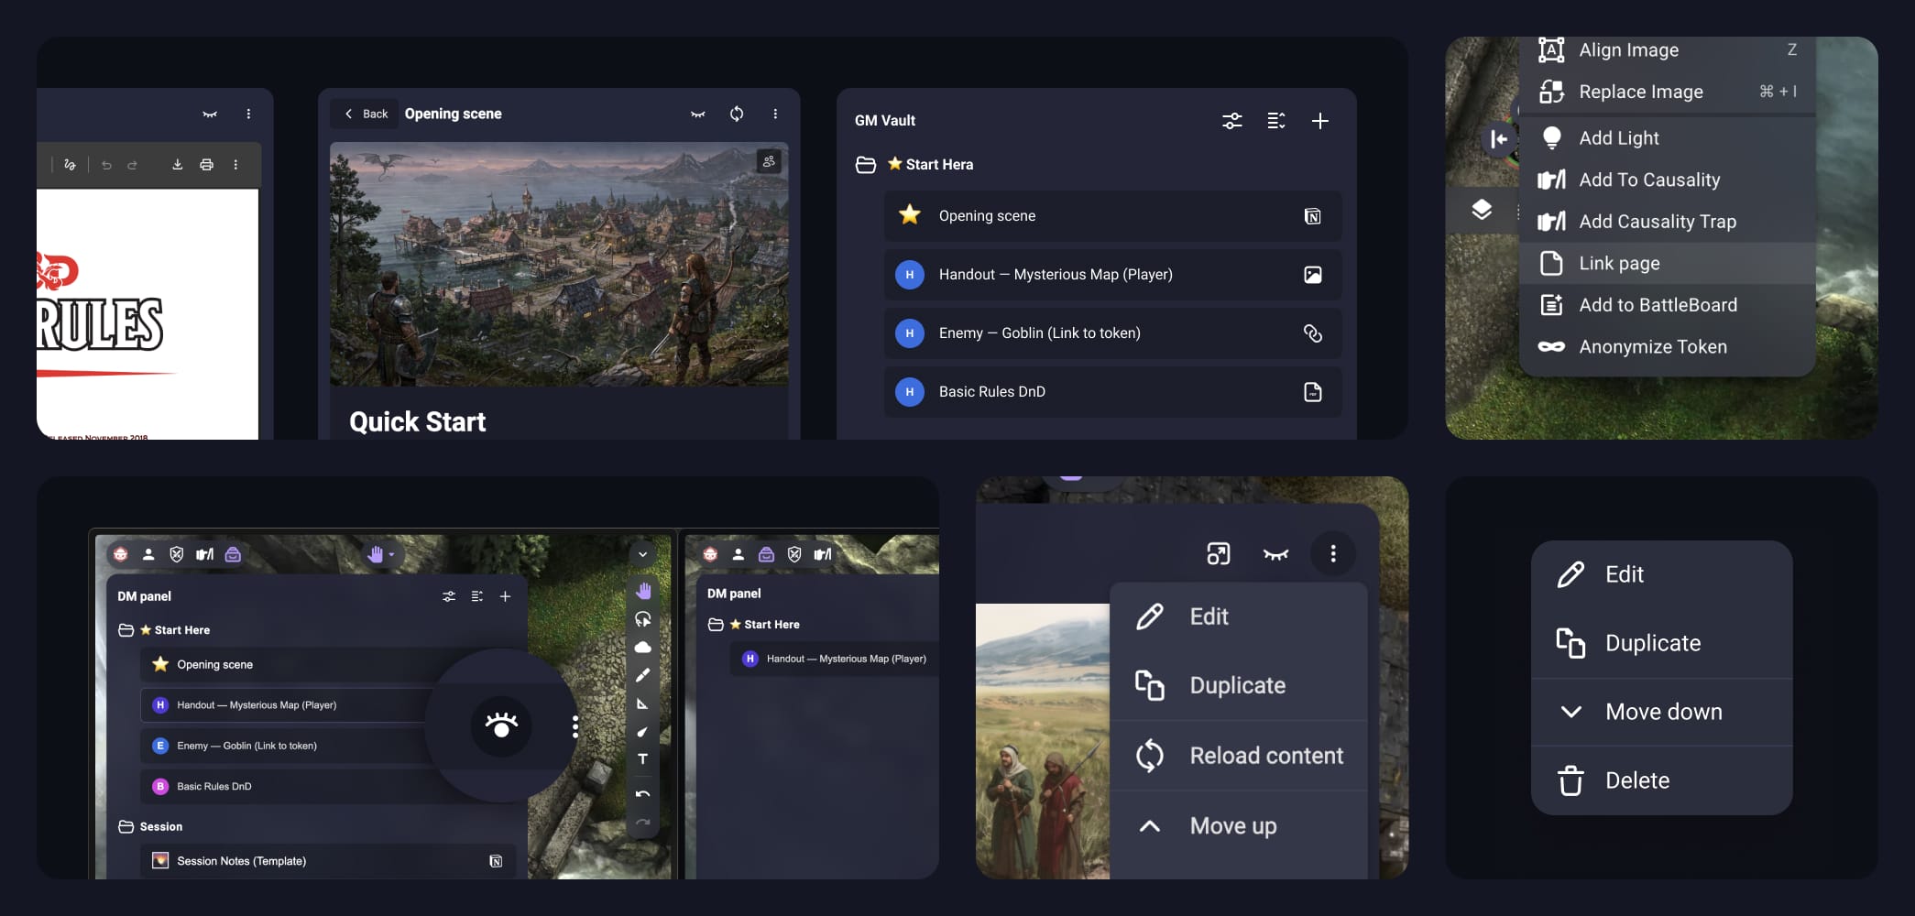Choose Add Causality Trap from the menu
Viewport: 1915px width, 916px height.
(x=1668, y=222)
